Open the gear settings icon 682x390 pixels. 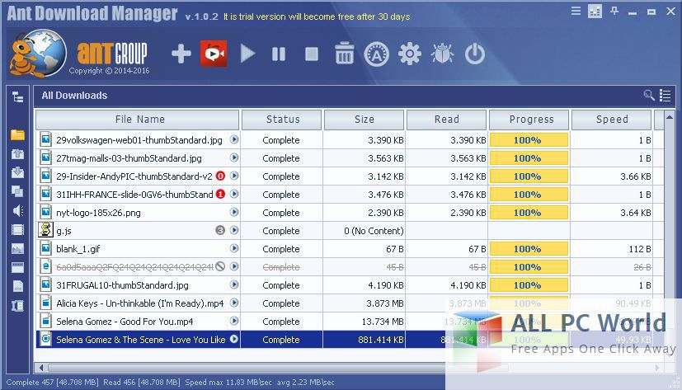point(409,54)
